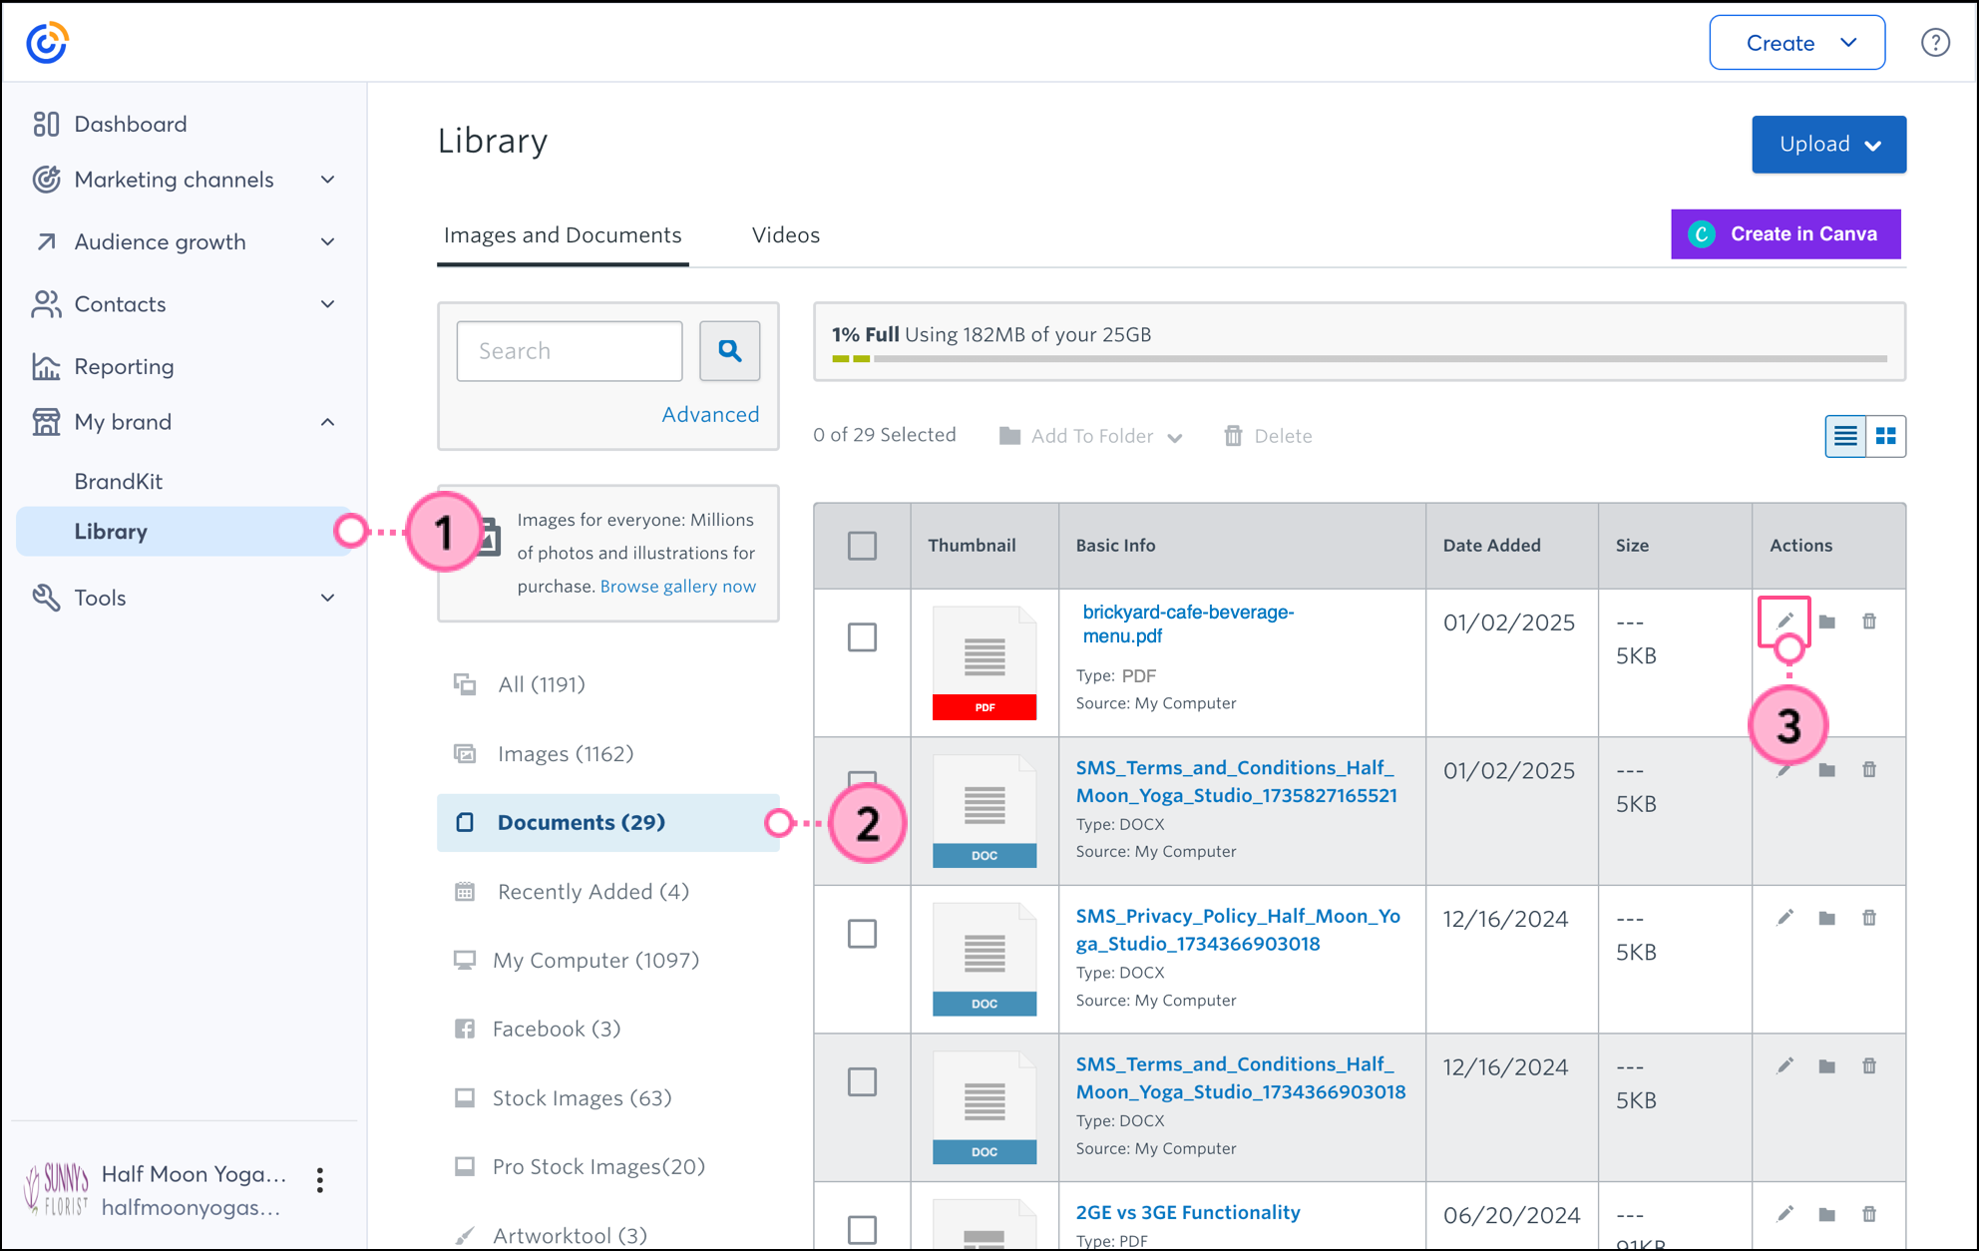
Task: Open Advanced search link
Action: (x=710, y=414)
